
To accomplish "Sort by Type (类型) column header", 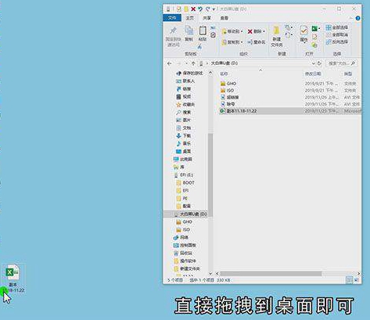I will click(348, 74).
